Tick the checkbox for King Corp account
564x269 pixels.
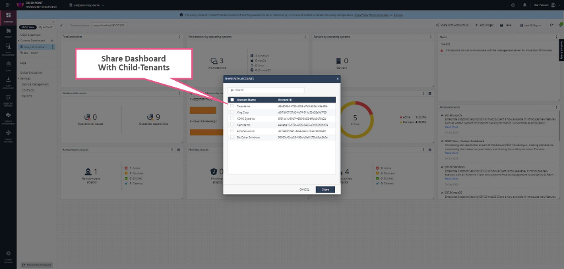[232, 112]
